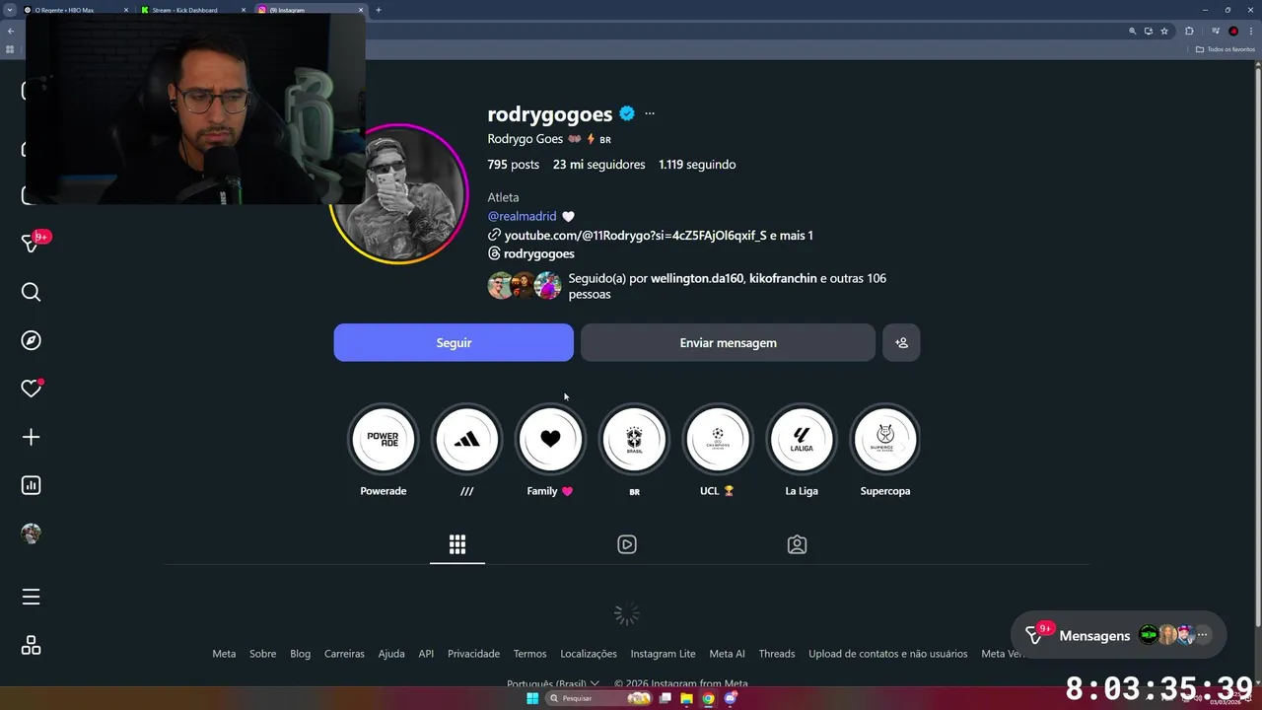
Task: Open the Blog footer link
Action: (300, 654)
